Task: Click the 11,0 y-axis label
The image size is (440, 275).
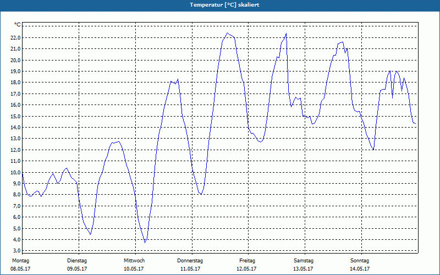Action: pos(16,161)
